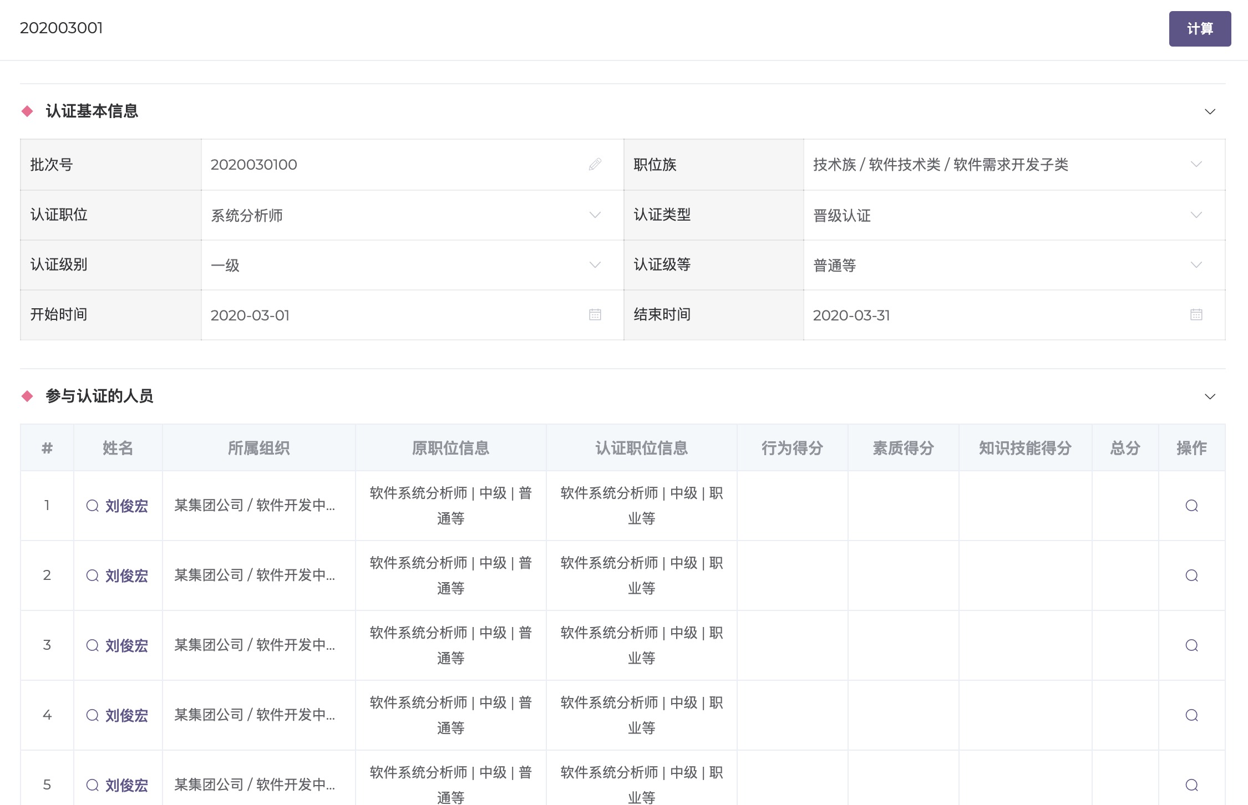Click search icon beside 刘俊宏 in row 1
Screen dimensions: 1248x805
[x=93, y=506]
